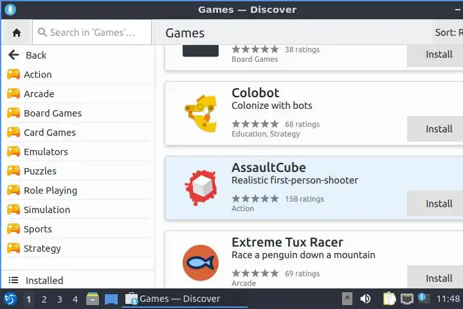
Task: Open the update notifier tray icon
Action: 424,298
